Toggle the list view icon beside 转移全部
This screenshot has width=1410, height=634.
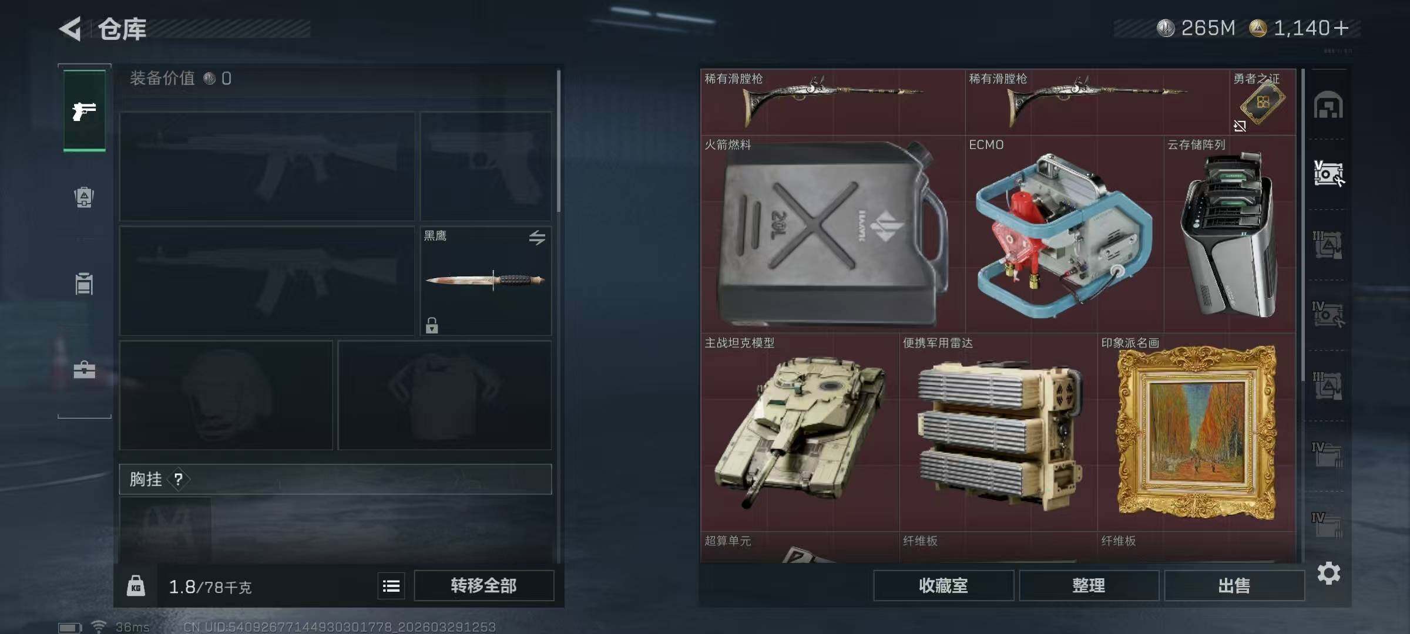pyautogui.click(x=391, y=586)
